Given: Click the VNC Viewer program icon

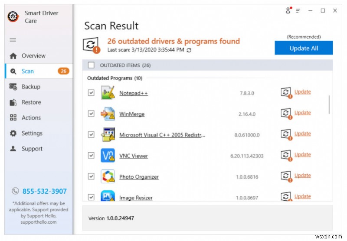Looking at the screenshot, I should click(x=108, y=156).
